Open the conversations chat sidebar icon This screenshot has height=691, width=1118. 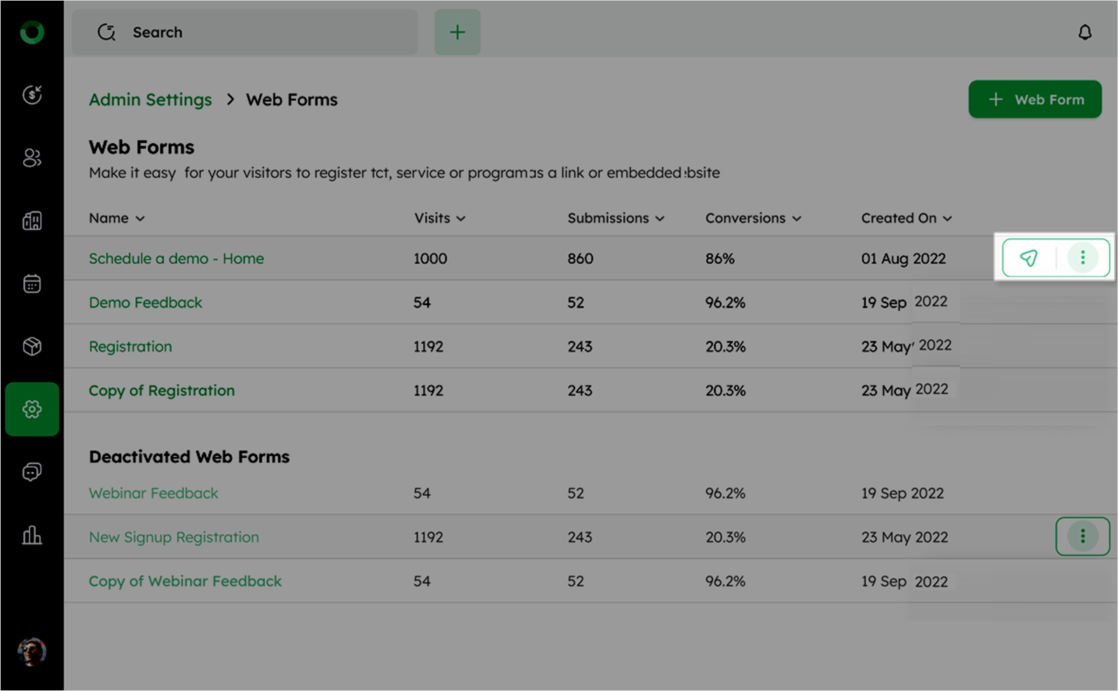pos(32,472)
